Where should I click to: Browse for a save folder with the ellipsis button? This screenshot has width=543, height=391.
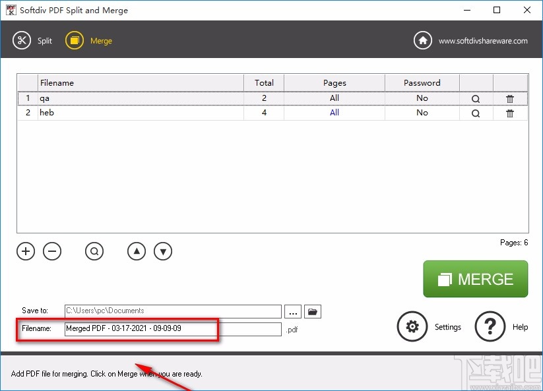(293, 311)
